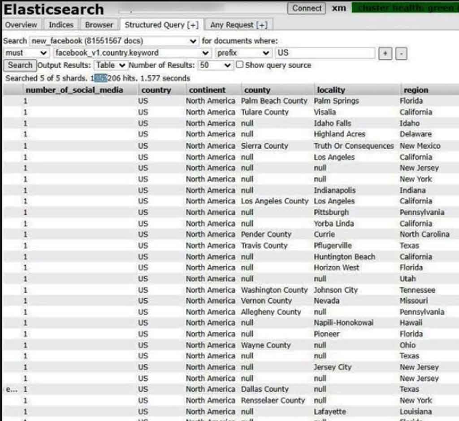Open the prefix operator dropdown
Screen dimensions: 459x421
click(242, 53)
